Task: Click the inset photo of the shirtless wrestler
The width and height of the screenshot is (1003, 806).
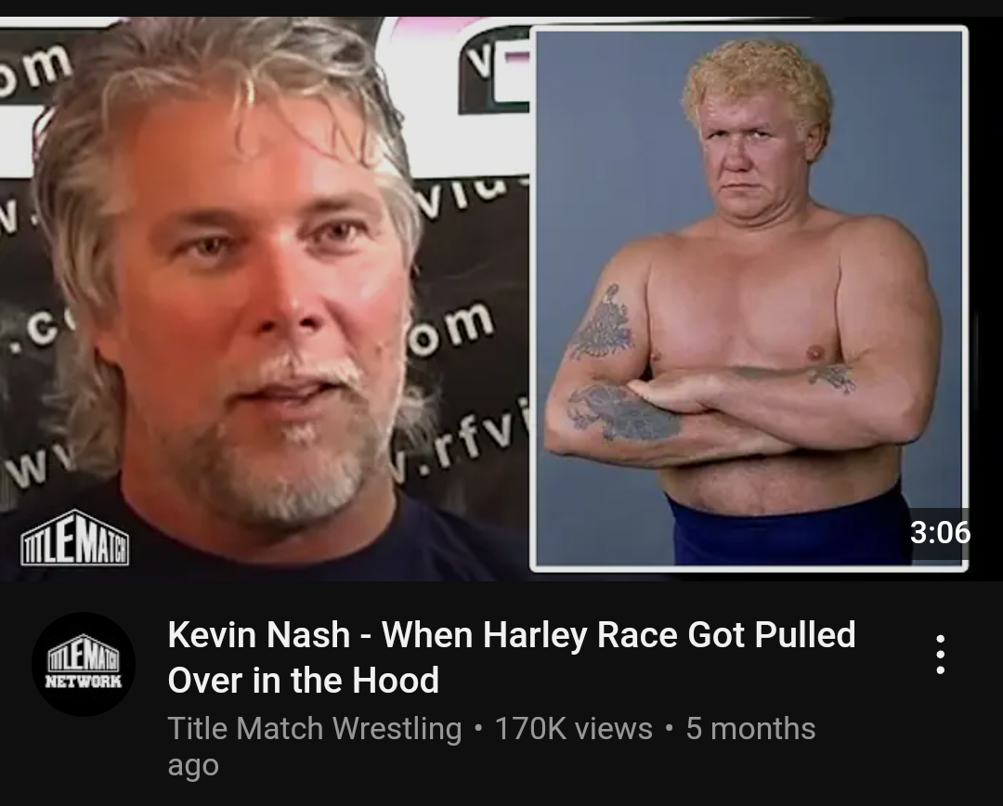Action: [x=749, y=299]
